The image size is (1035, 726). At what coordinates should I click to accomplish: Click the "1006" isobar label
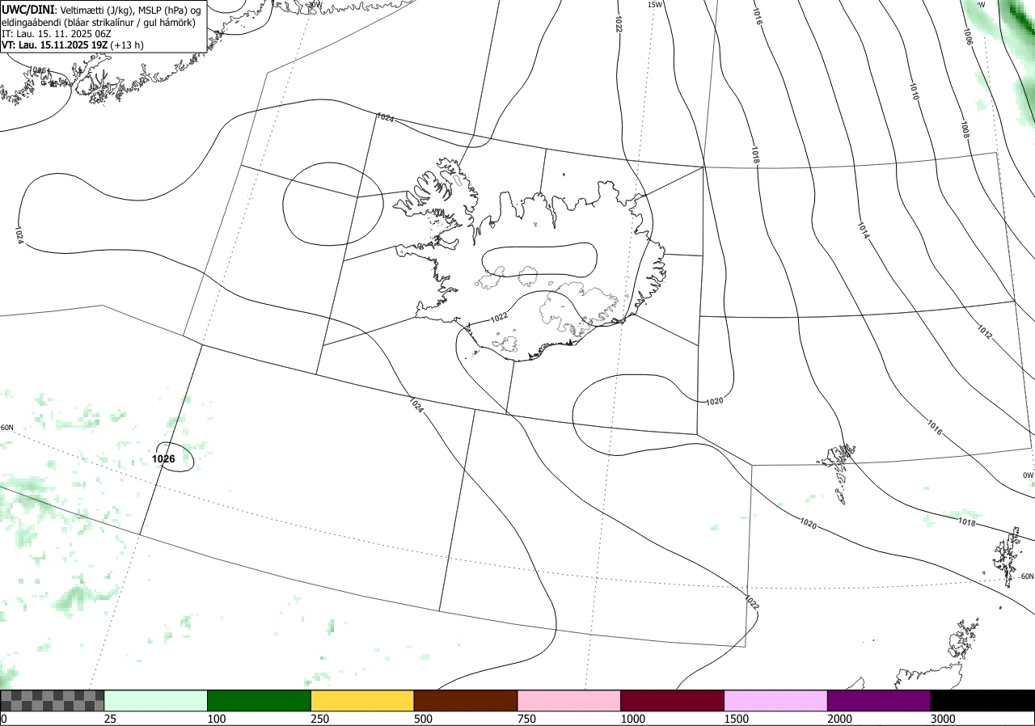pyautogui.click(x=969, y=36)
